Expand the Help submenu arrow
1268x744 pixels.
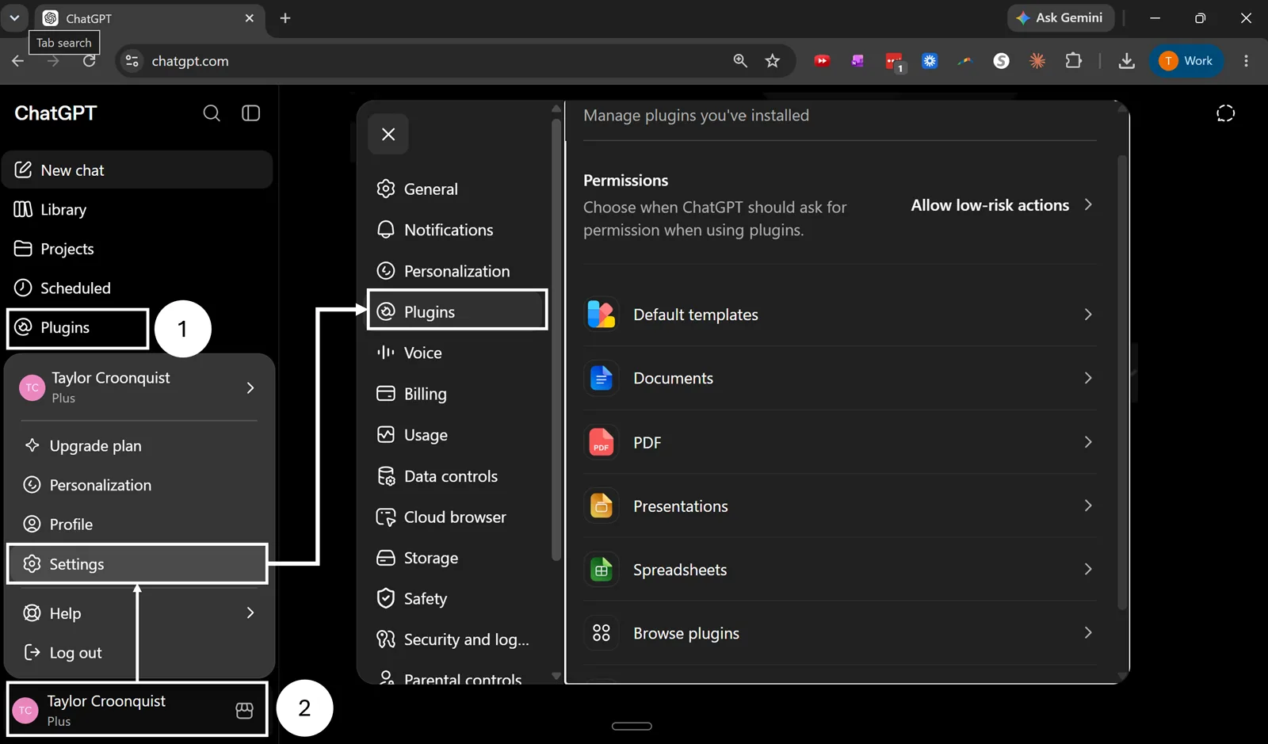(250, 612)
